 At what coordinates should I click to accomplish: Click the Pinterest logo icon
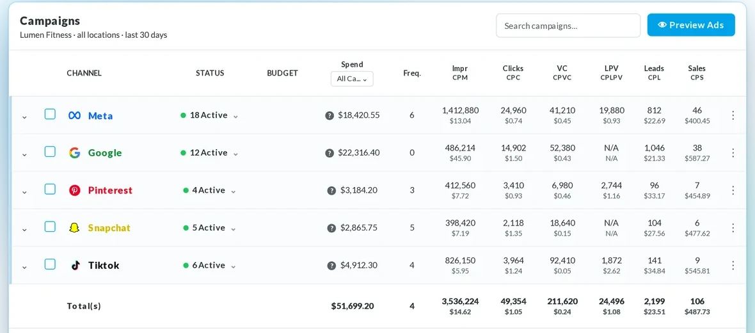point(74,190)
